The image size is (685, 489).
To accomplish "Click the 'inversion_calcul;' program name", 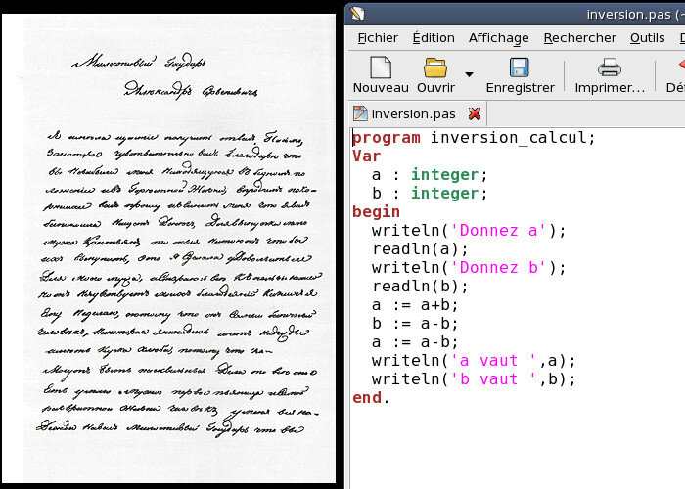I will click(513, 138).
